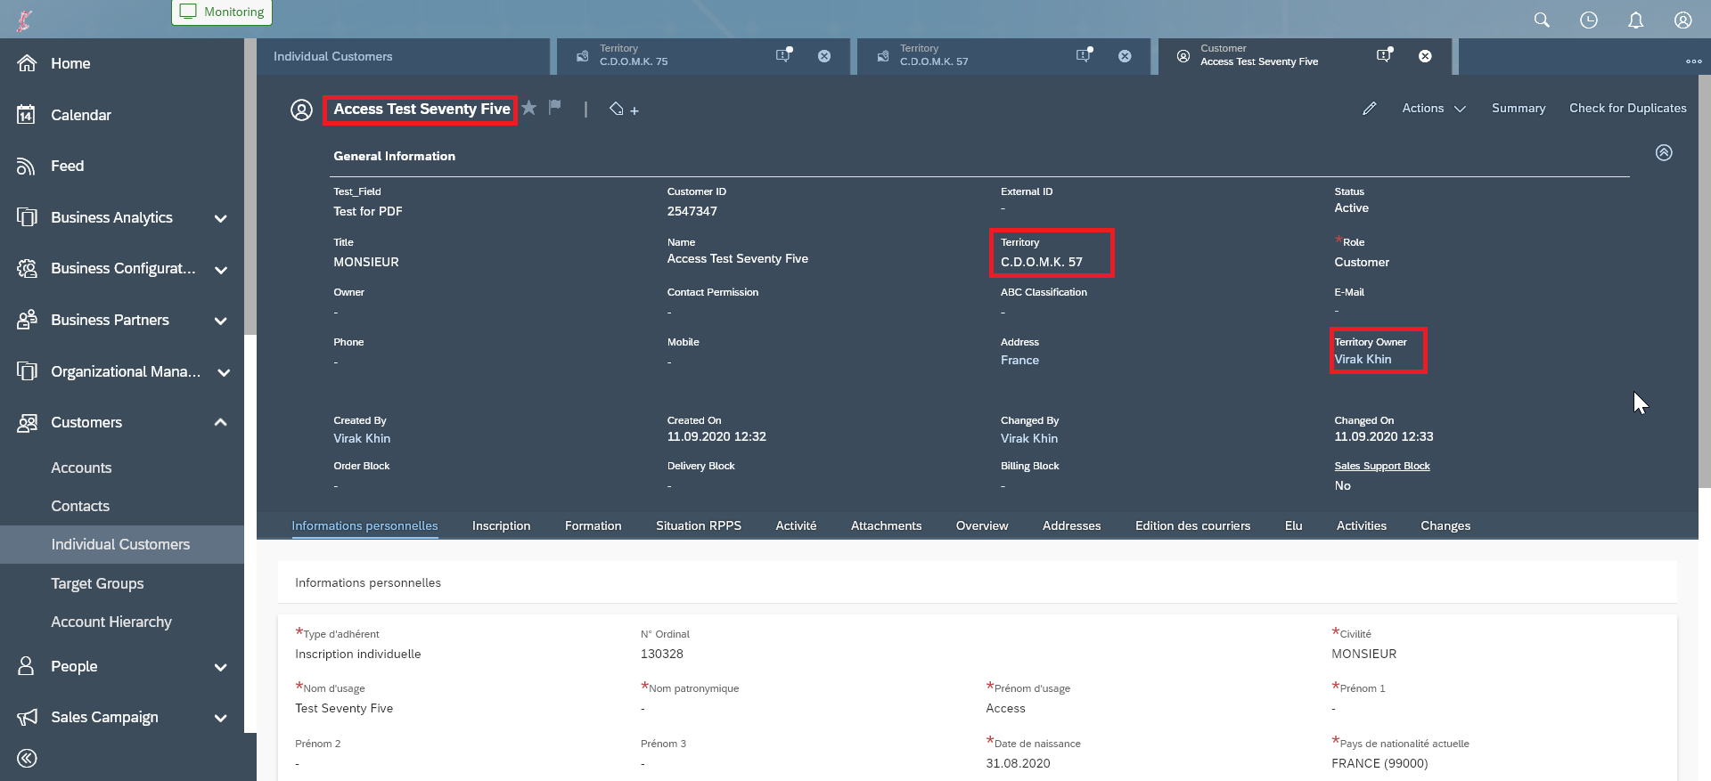The height and width of the screenshot is (781, 1711).
Task: Open the Actions dropdown
Action: [1433, 109]
